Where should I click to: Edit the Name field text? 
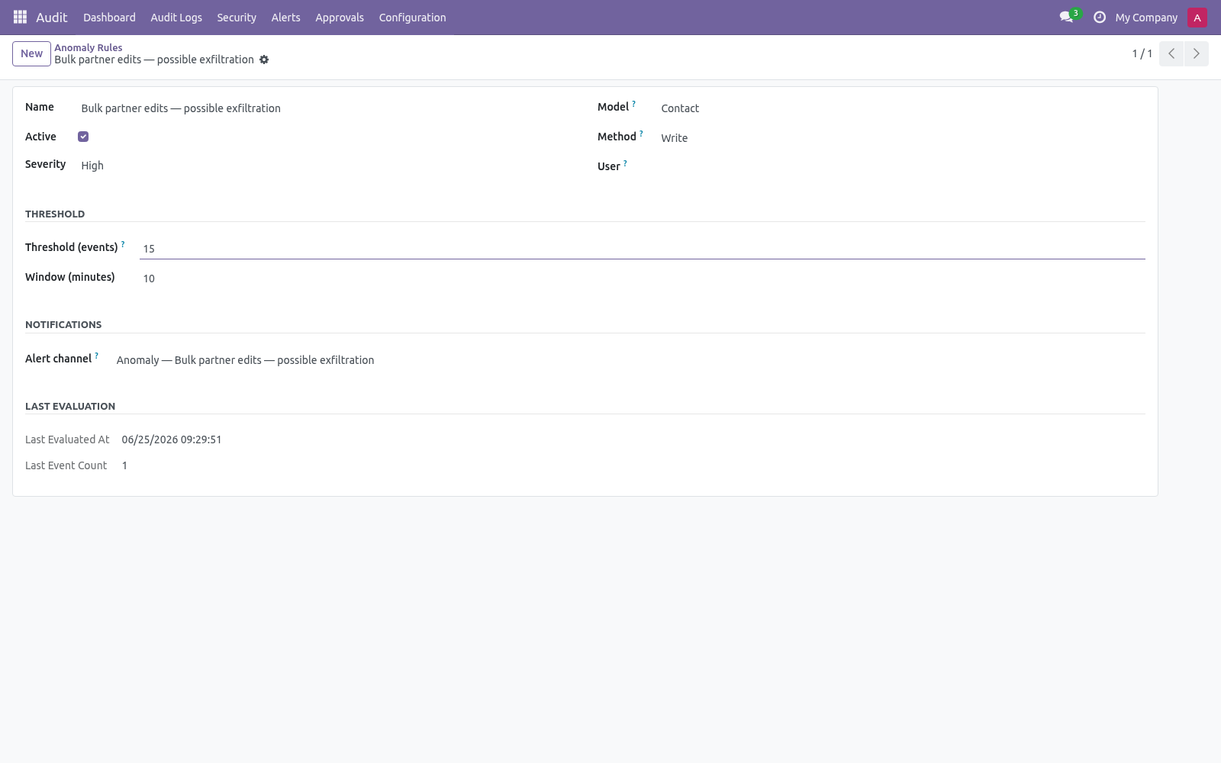pos(327,108)
